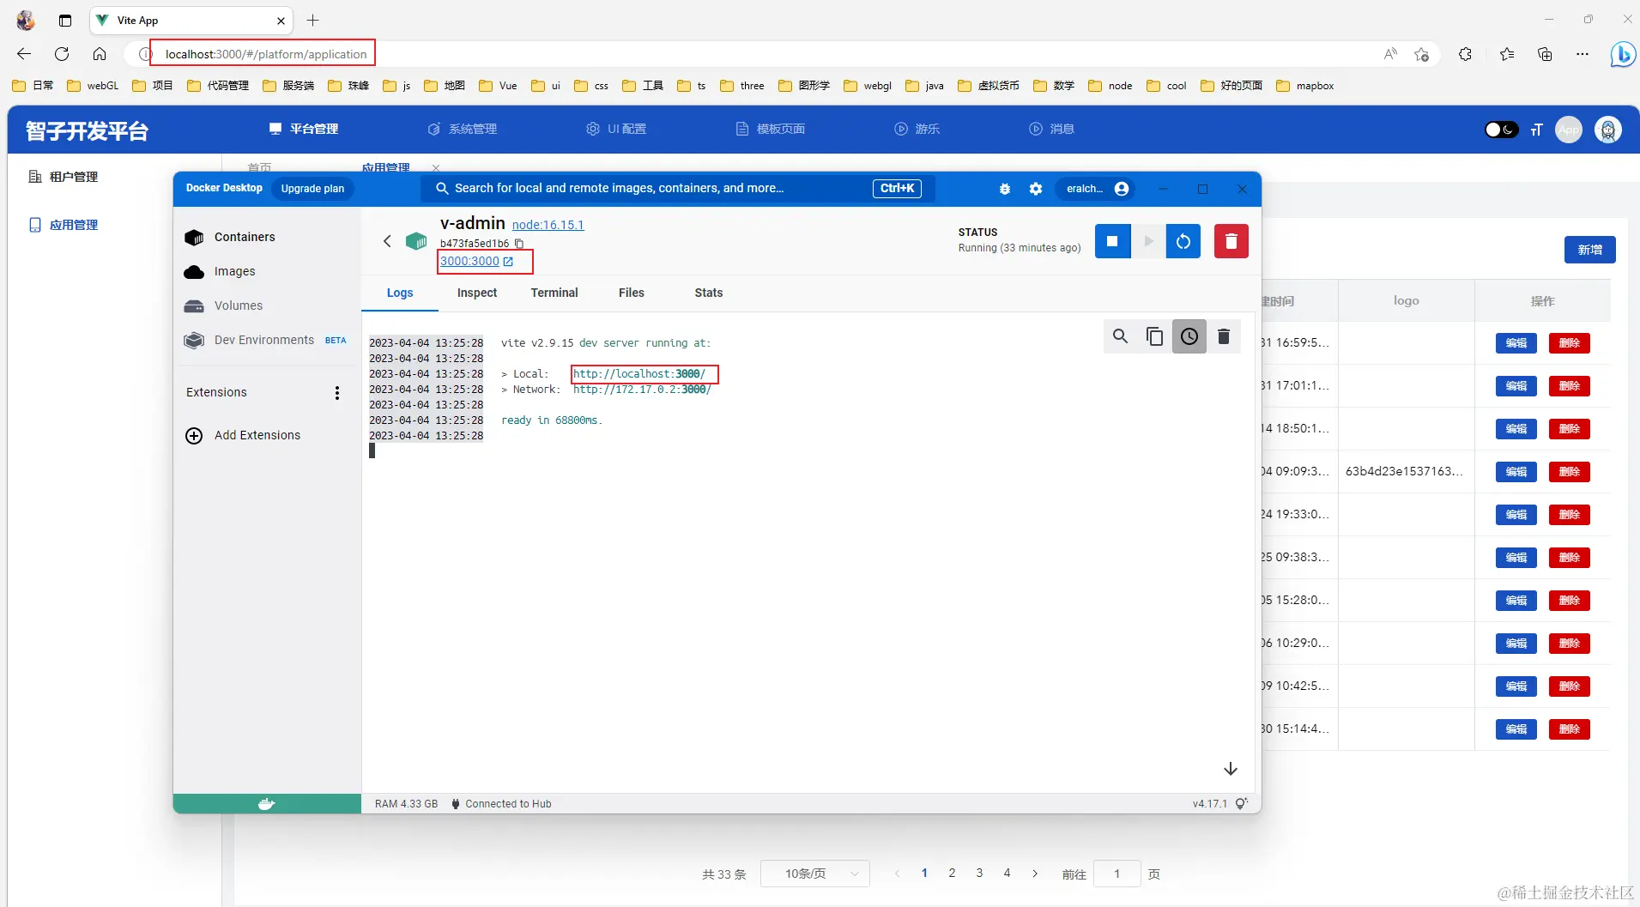
Task: Open the 10条/页 page size dropdown
Action: pyautogui.click(x=815, y=874)
